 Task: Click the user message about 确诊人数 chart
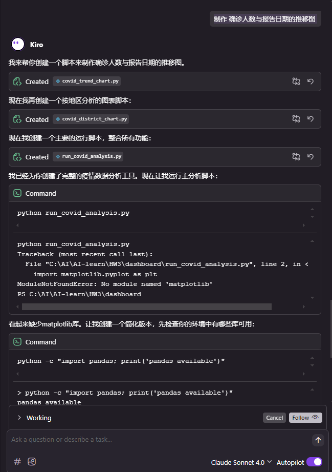(x=265, y=19)
